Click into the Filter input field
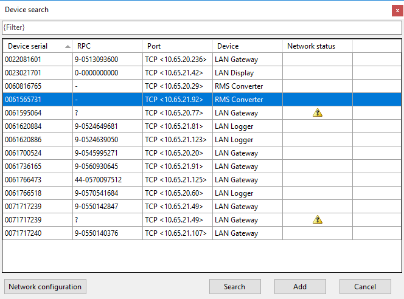 pyautogui.click(x=202, y=27)
